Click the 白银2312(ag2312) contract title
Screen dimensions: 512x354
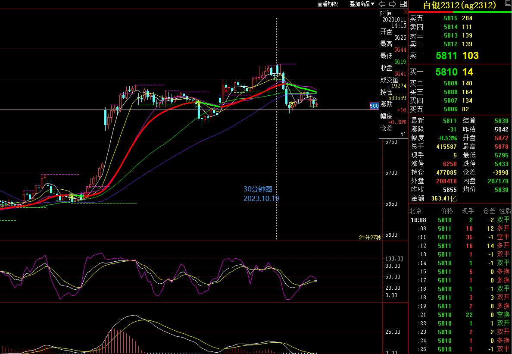coord(459,5)
